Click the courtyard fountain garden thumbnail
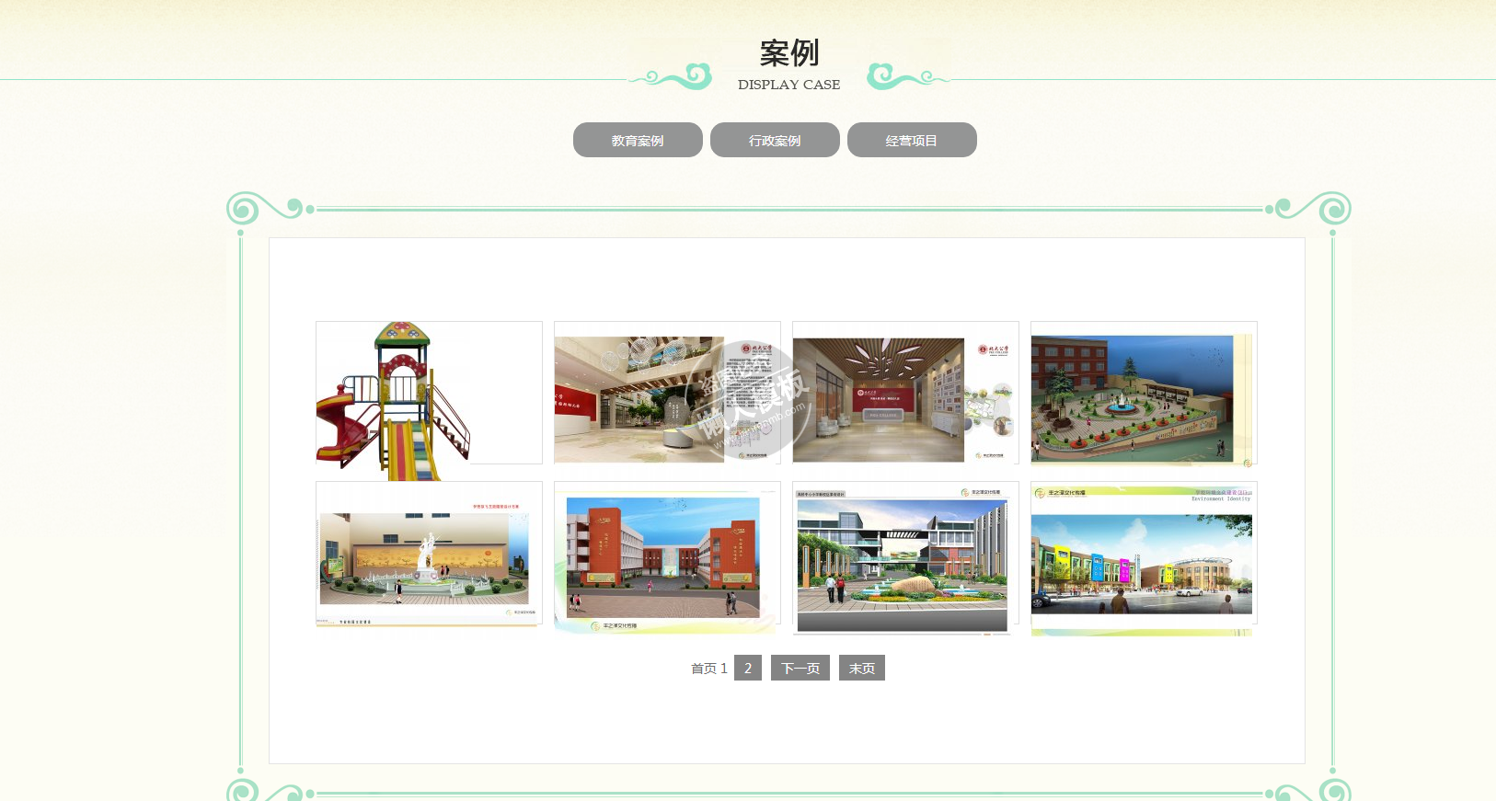Viewport: 1496px width, 801px height. [x=1144, y=395]
